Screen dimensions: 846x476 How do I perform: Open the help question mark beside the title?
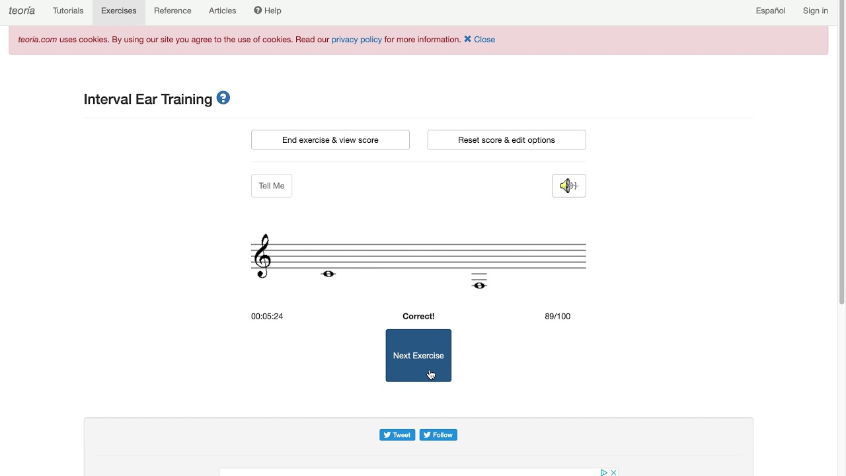coord(223,99)
